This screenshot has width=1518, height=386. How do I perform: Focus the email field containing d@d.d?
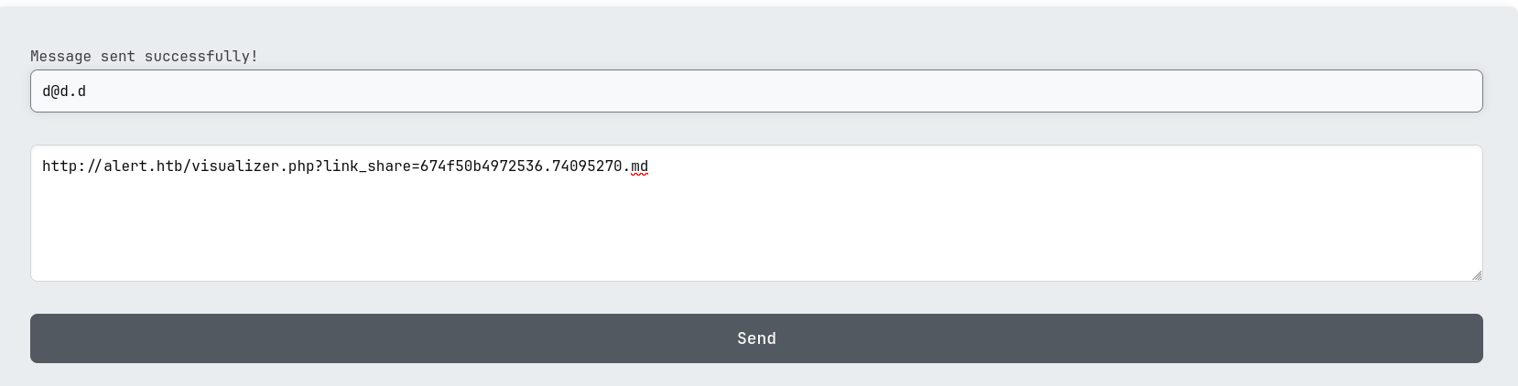[756, 91]
